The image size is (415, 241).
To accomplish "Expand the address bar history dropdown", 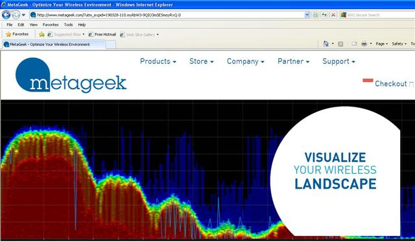I will coord(307,15).
